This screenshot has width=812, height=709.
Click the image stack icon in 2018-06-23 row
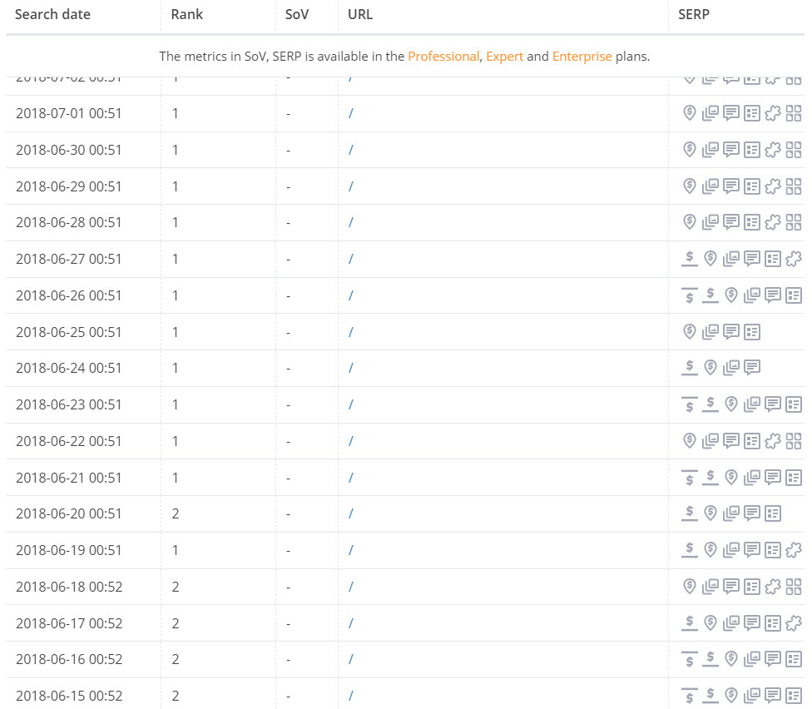pos(752,404)
